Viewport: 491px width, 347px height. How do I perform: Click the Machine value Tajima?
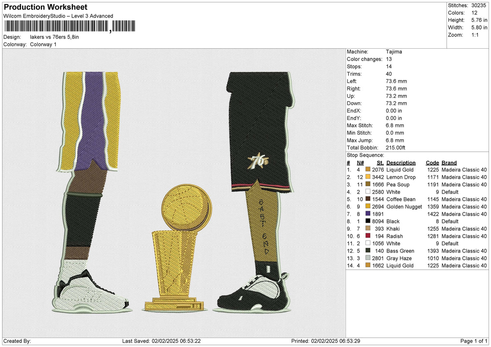[394, 52]
